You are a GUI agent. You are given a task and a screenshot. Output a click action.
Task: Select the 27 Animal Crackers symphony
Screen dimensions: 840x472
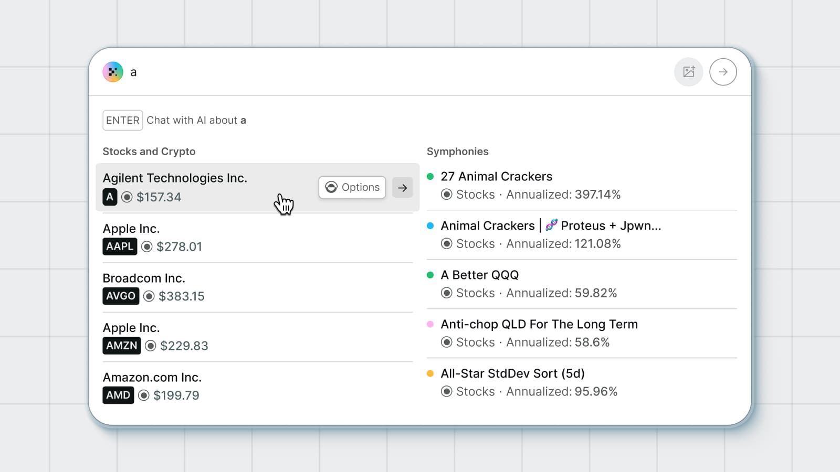pos(496,177)
